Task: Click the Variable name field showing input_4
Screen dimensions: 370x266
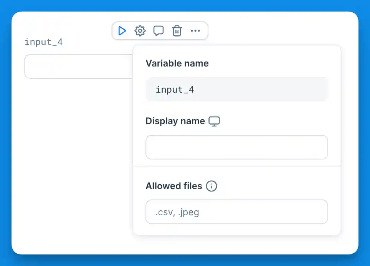Action: pos(236,89)
